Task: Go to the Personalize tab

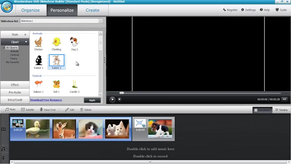Action: [x=62, y=10]
